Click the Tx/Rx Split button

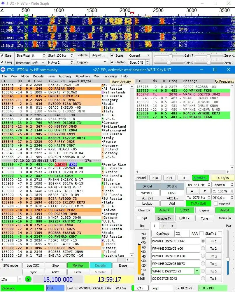tap(198, 204)
